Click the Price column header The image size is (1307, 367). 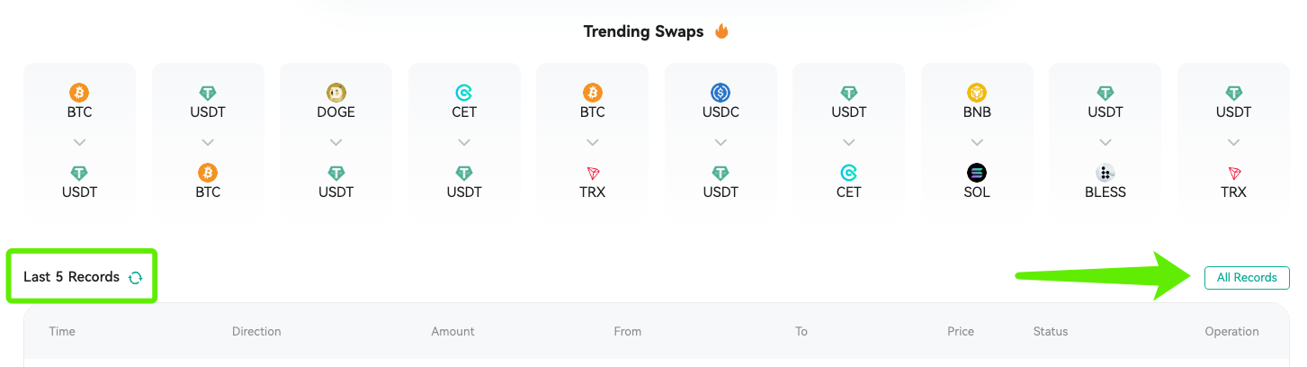pyautogui.click(x=961, y=331)
